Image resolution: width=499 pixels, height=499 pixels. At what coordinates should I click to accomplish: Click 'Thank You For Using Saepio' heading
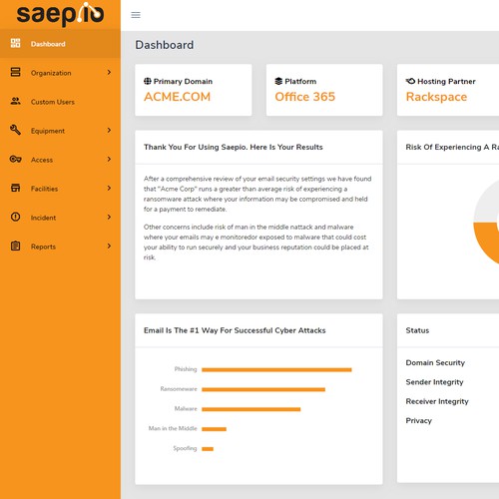[234, 147]
